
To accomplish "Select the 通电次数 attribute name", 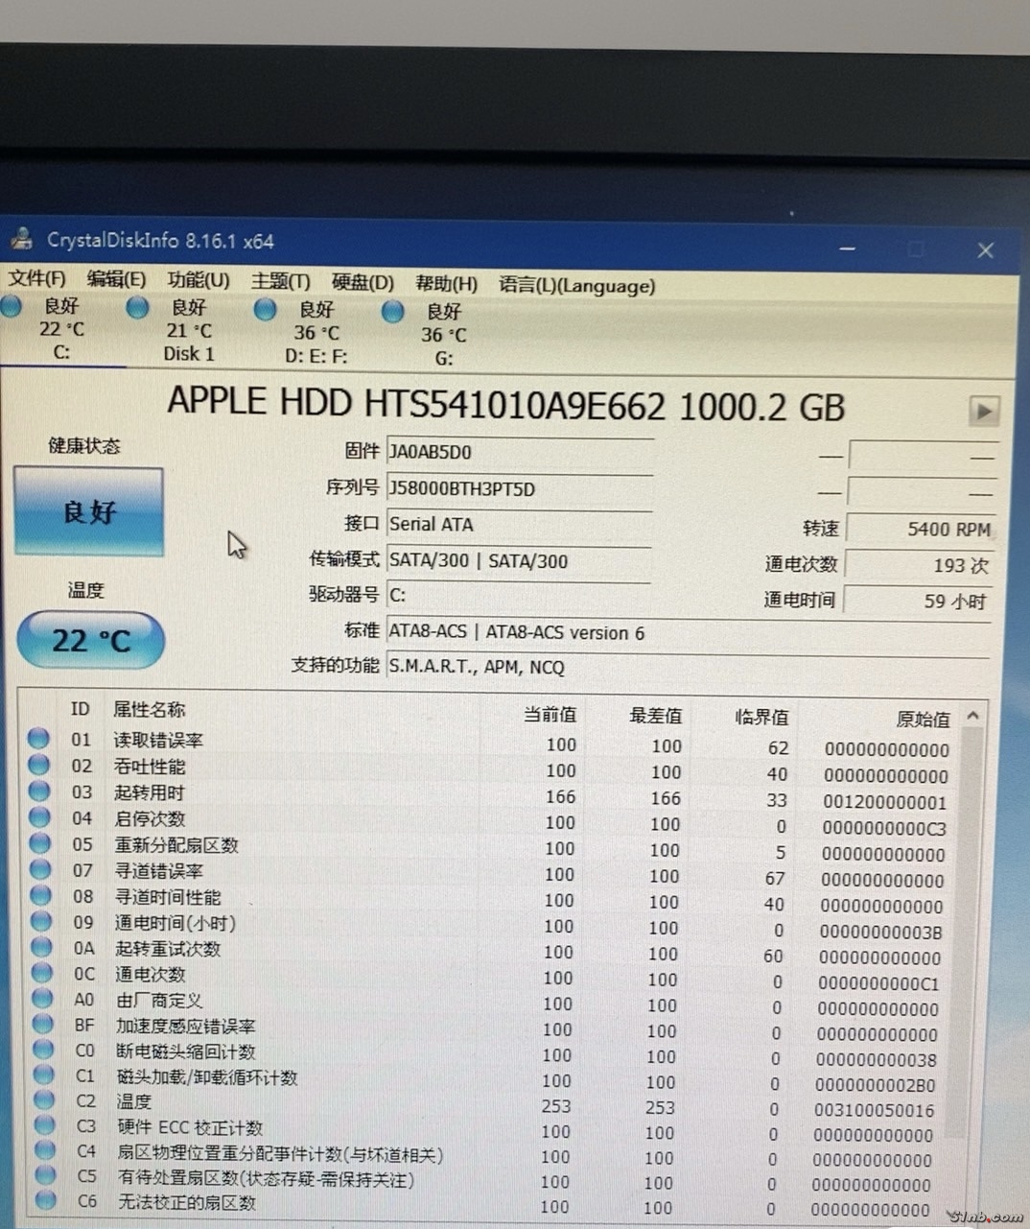I will click(152, 974).
